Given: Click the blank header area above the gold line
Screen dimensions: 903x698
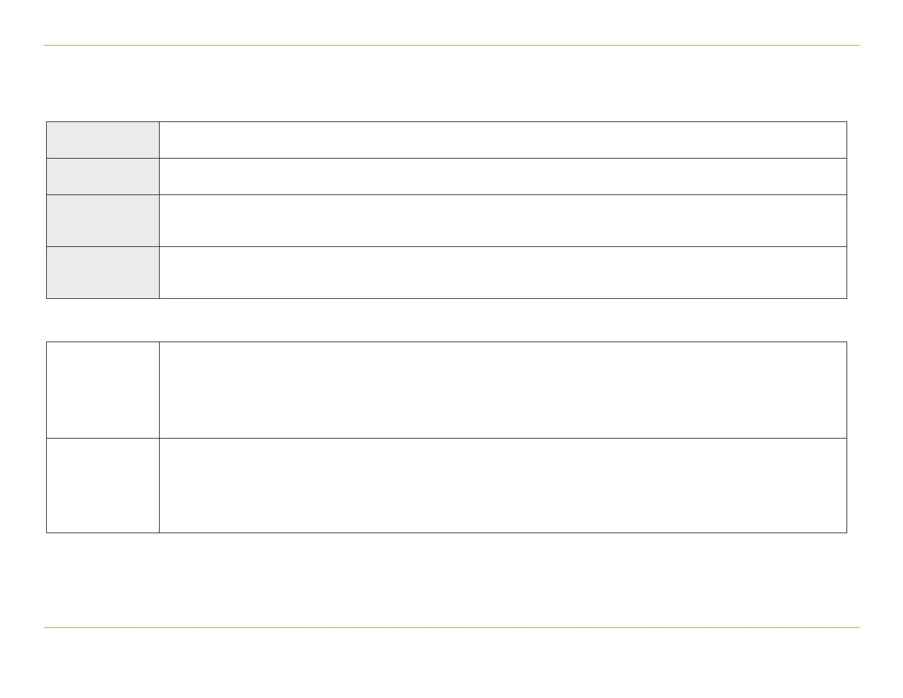Looking at the screenshot, I should [451, 23].
